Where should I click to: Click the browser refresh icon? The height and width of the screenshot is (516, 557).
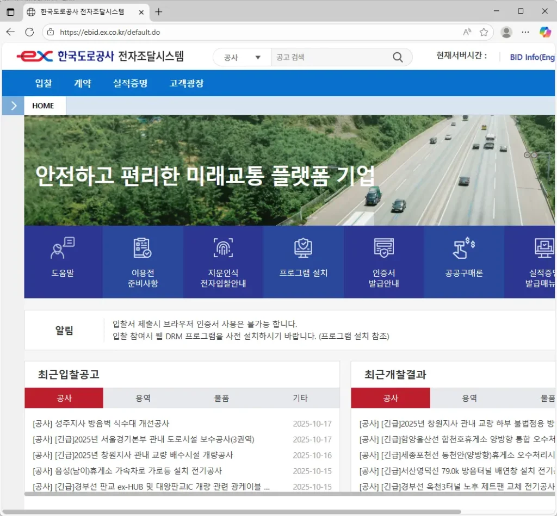pyautogui.click(x=29, y=32)
